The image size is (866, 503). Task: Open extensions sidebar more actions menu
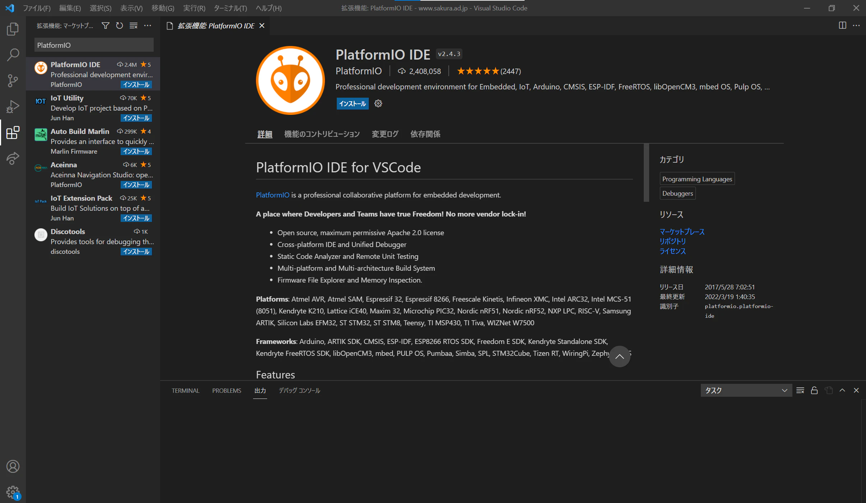[148, 25]
